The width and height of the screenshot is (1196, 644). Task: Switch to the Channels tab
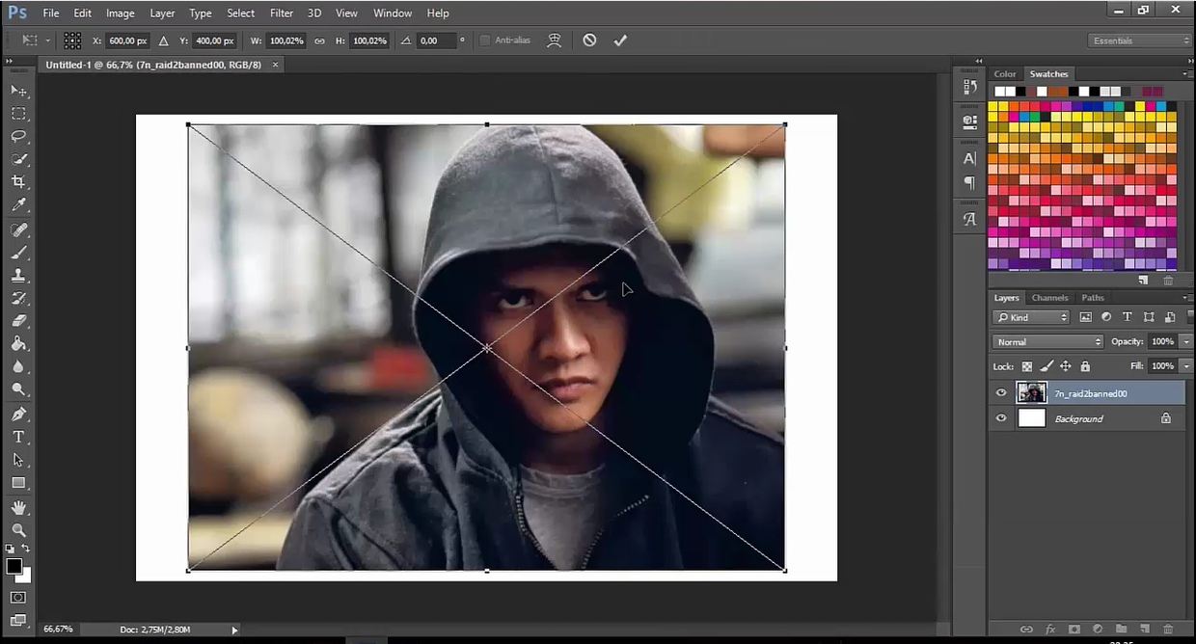(1049, 298)
